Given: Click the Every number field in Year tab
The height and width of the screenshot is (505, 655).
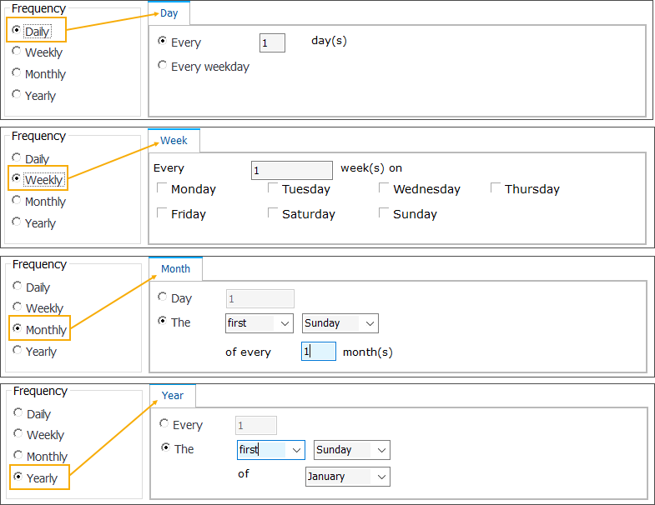Looking at the screenshot, I should click(x=256, y=426).
